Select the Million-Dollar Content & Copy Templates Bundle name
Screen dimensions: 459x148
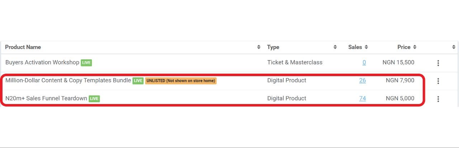pyautogui.click(x=68, y=80)
